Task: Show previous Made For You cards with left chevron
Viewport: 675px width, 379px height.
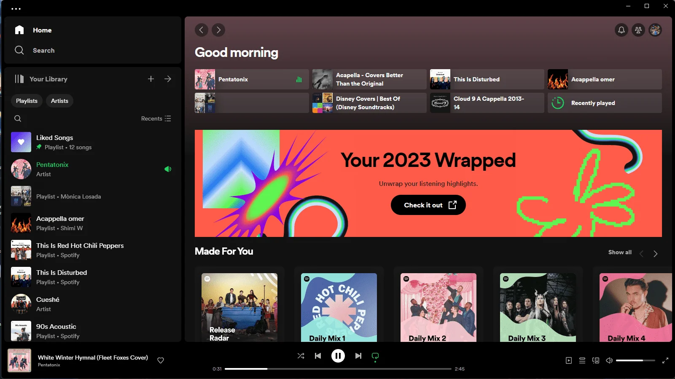Action: tap(641, 253)
